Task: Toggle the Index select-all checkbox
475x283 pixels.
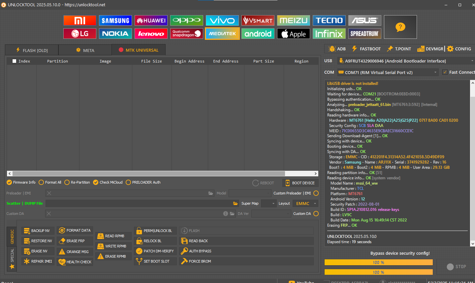Action: 14,61
